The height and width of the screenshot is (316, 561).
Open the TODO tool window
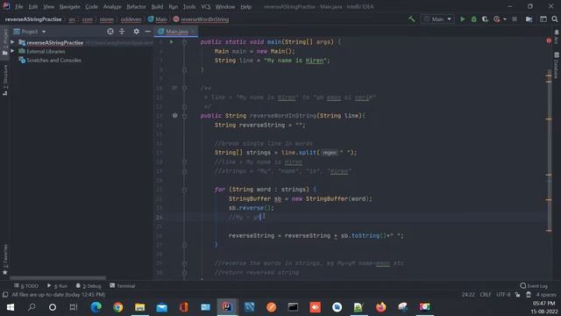[x=26, y=286]
